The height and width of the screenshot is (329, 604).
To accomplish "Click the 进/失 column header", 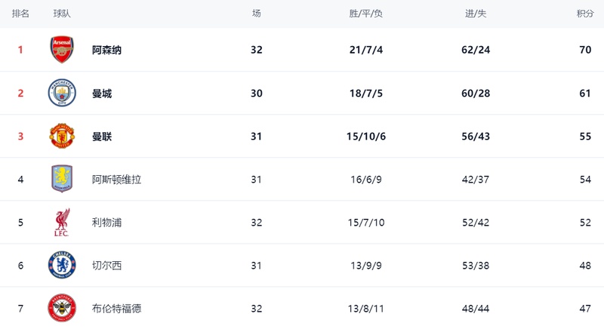I will (476, 14).
